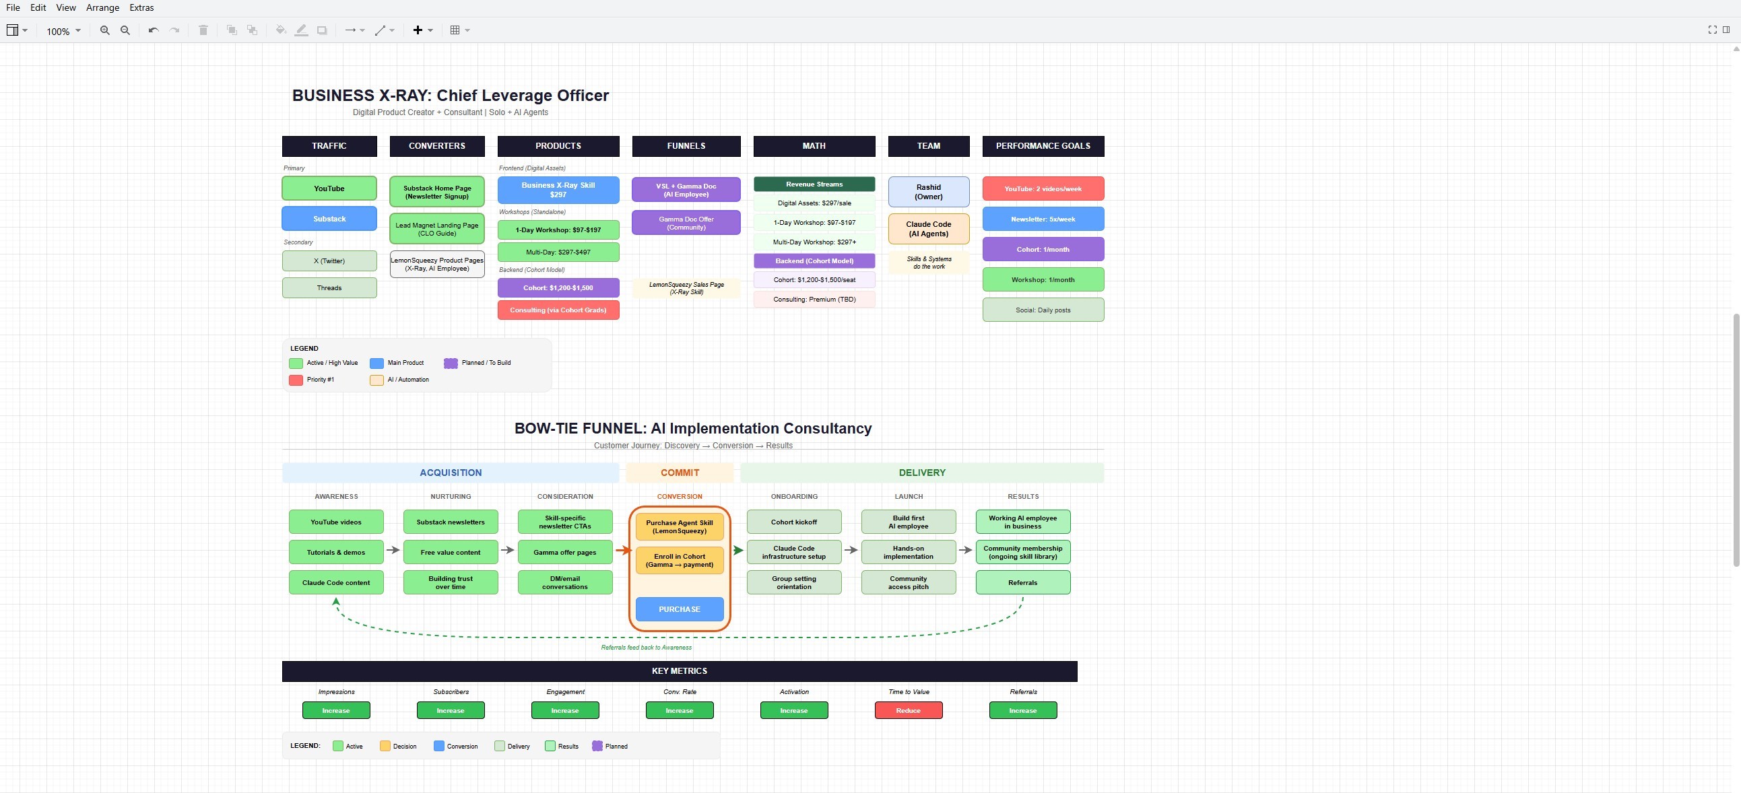Open the view panels dropdown

17,30
